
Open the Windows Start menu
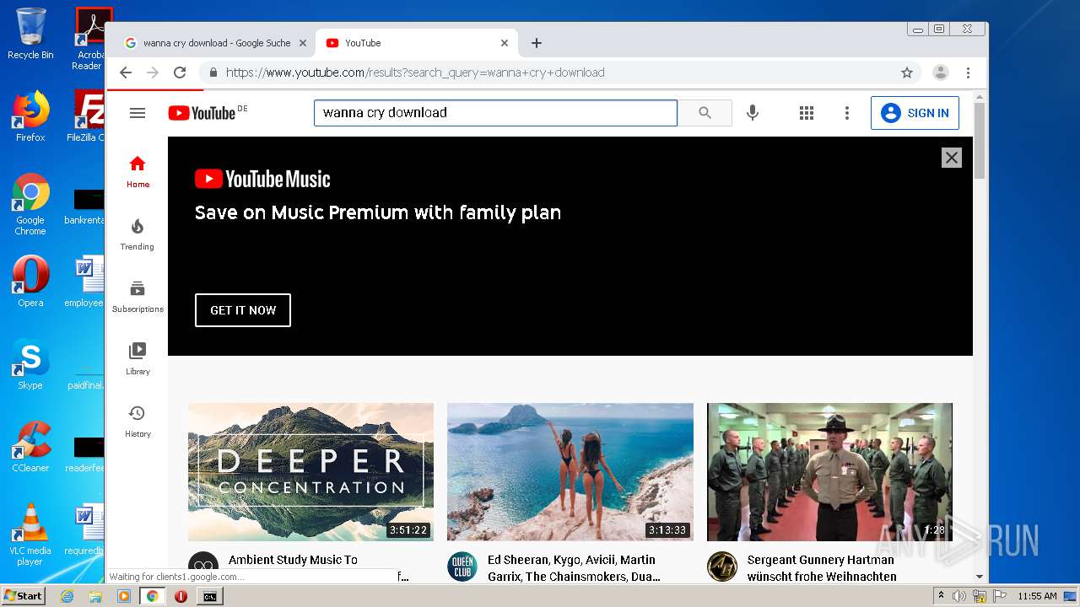coord(23,595)
